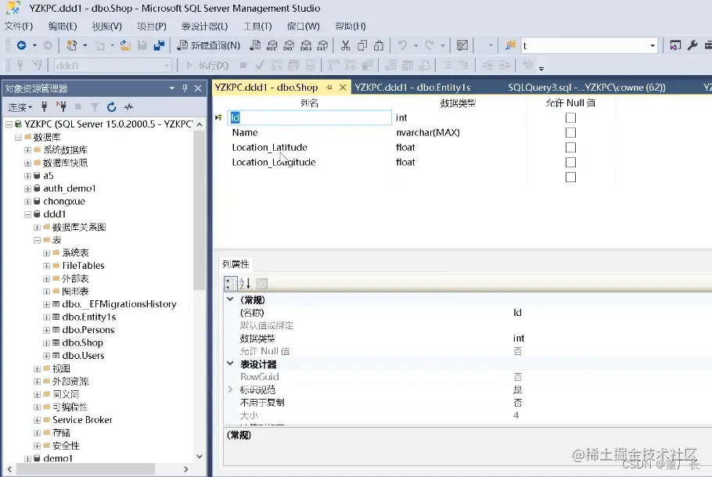Click the Connect plug icon in Object Explorer
The width and height of the screenshot is (712, 477).
coord(44,106)
